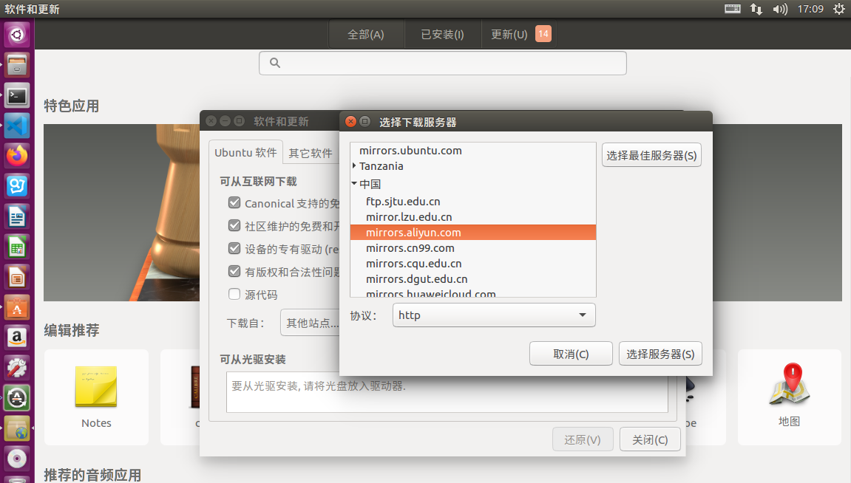This screenshot has height=483, width=851.
Task: Open the 地图 maps app card
Action: [x=789, y=397]
